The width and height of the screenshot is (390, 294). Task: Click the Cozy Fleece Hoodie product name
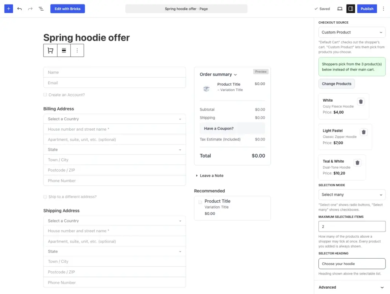pyautogui.click(x=338, y=107)
